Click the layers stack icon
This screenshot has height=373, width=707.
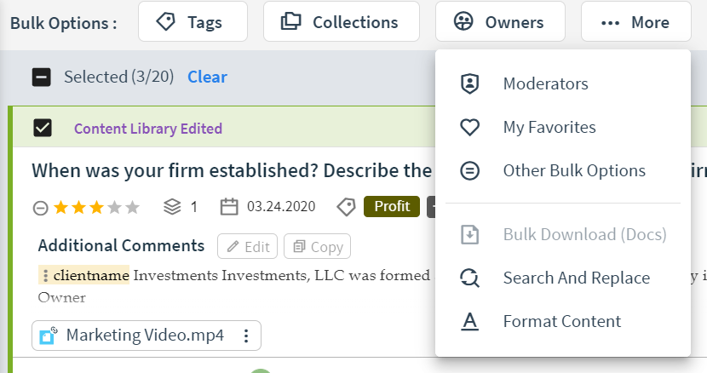point(172,207)
